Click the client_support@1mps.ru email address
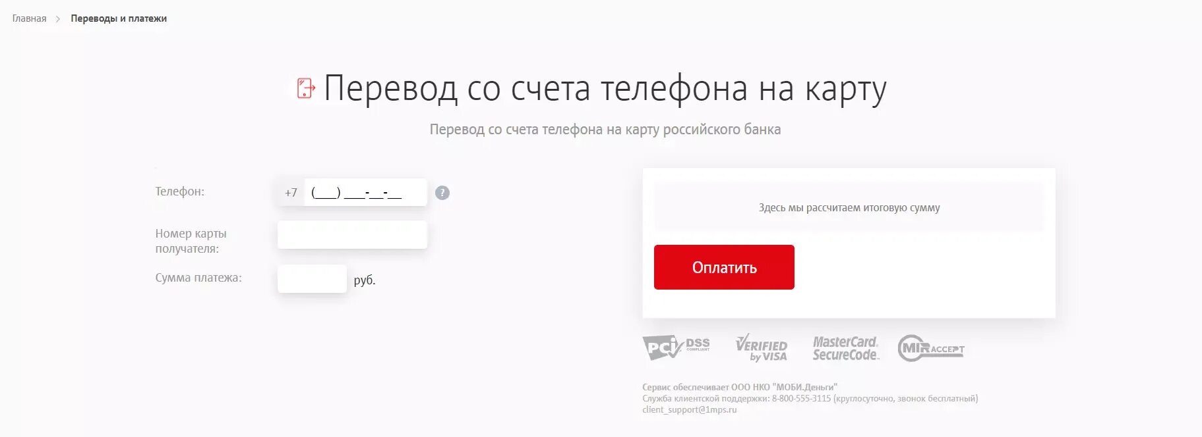This screenshot has width=1202, height=437. pyautogui.click(x=690, y=409)
